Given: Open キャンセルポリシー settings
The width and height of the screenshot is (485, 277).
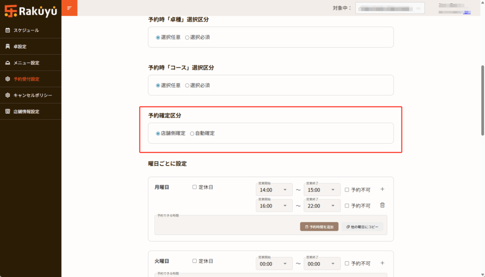Looking at the screenshot, I should coord(32,95).
